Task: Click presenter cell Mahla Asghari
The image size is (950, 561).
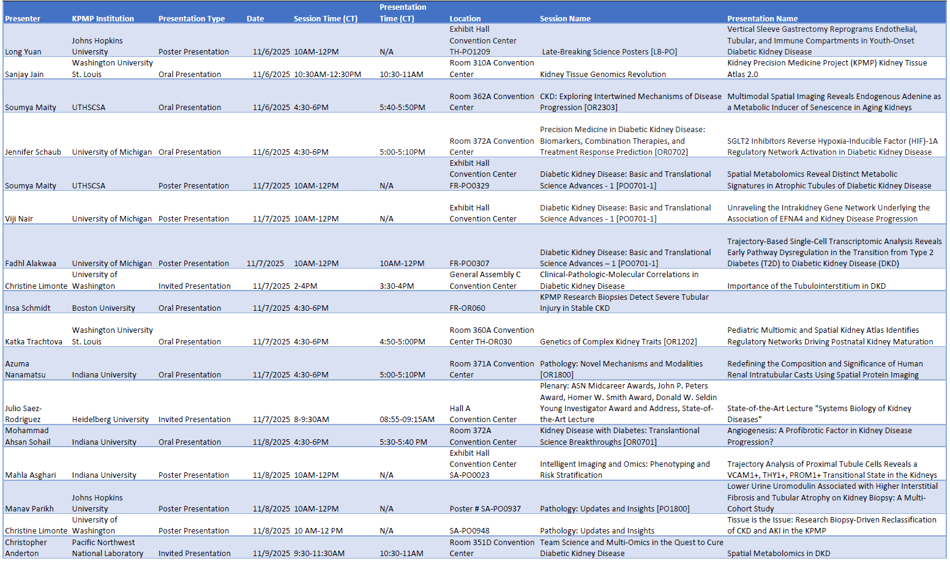Action: [x=31, y=475]
